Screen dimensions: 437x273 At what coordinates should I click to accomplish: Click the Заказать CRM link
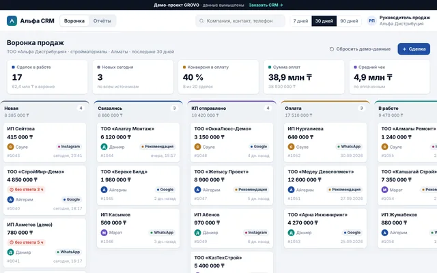click(266, 5)
